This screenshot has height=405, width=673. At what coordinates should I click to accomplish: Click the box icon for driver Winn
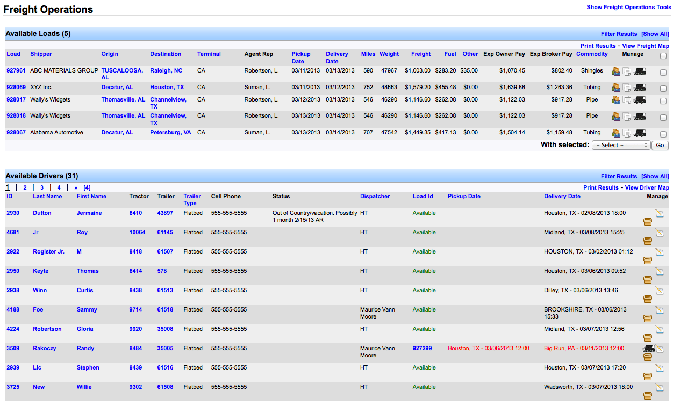tap(648, 299)
